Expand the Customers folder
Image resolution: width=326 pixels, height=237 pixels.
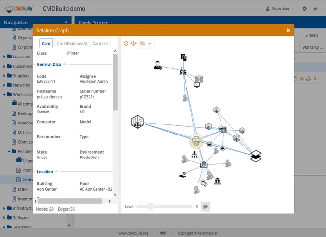coord(4,66)
